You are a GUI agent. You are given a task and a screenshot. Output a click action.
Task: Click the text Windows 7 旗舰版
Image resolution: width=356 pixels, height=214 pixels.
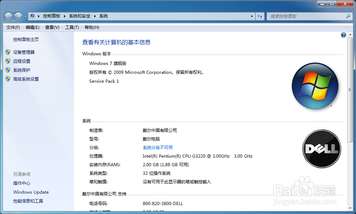[108, 63]
